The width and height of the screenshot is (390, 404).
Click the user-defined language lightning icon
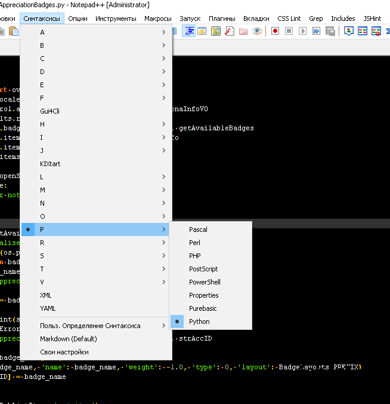[202, 31]
